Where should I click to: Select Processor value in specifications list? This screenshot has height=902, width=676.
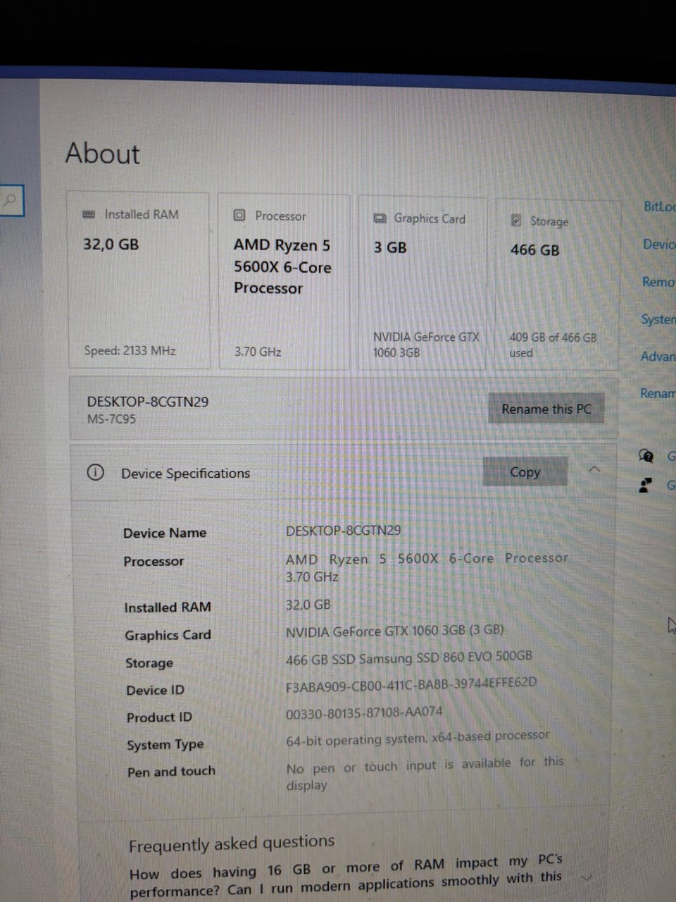point(427,567)
